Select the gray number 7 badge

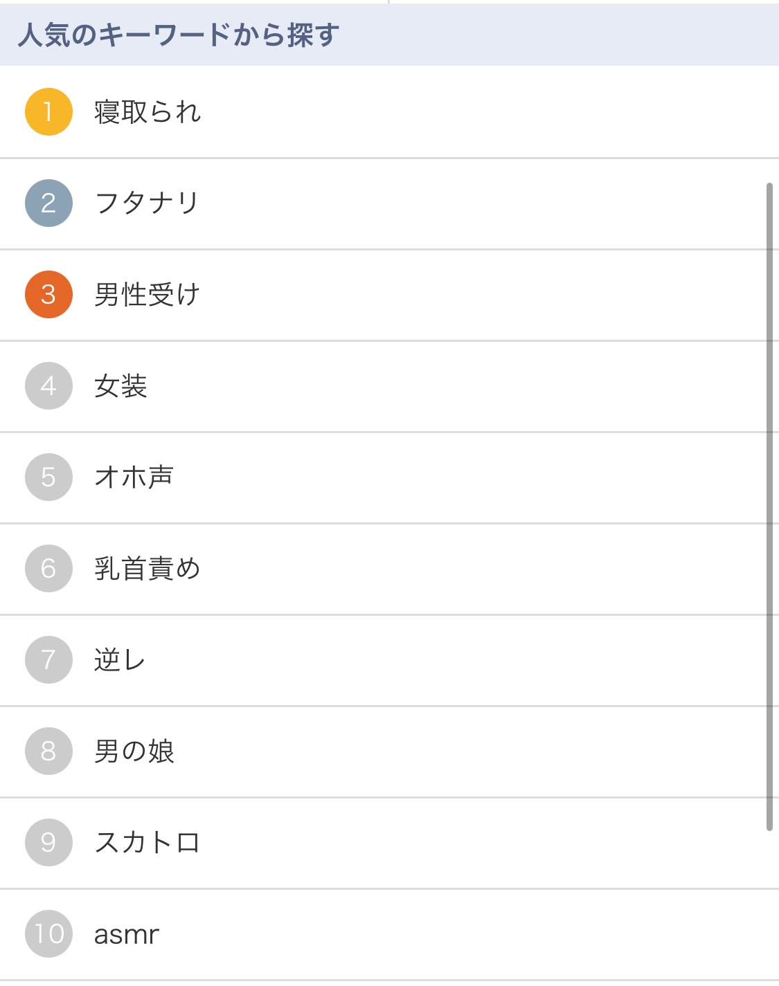[x=48, y=660]
